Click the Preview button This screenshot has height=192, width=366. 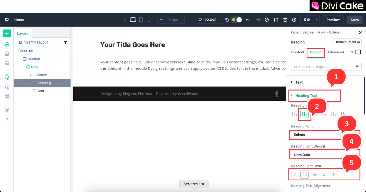(333, 20)
